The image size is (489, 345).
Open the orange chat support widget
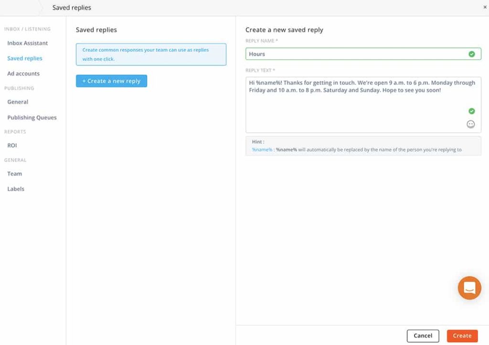click(x=469, y=288)
